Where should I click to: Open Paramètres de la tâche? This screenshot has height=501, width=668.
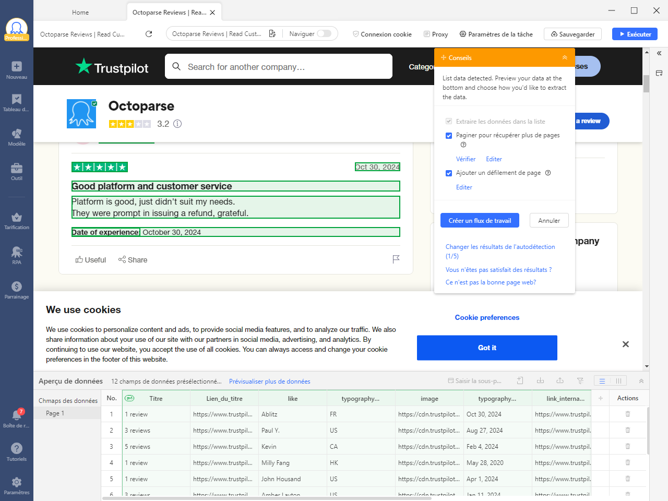point(496,34)
